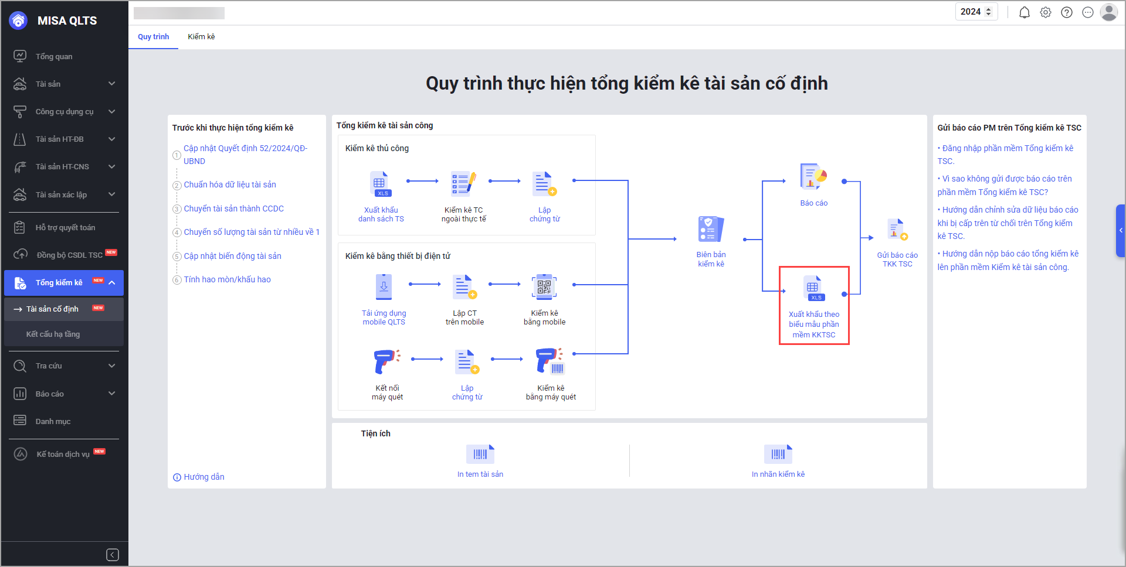Open the Xuất khẩu danh sách TS icon
This screenshot has width=1126, height=567.
click(x=381, y=184)
